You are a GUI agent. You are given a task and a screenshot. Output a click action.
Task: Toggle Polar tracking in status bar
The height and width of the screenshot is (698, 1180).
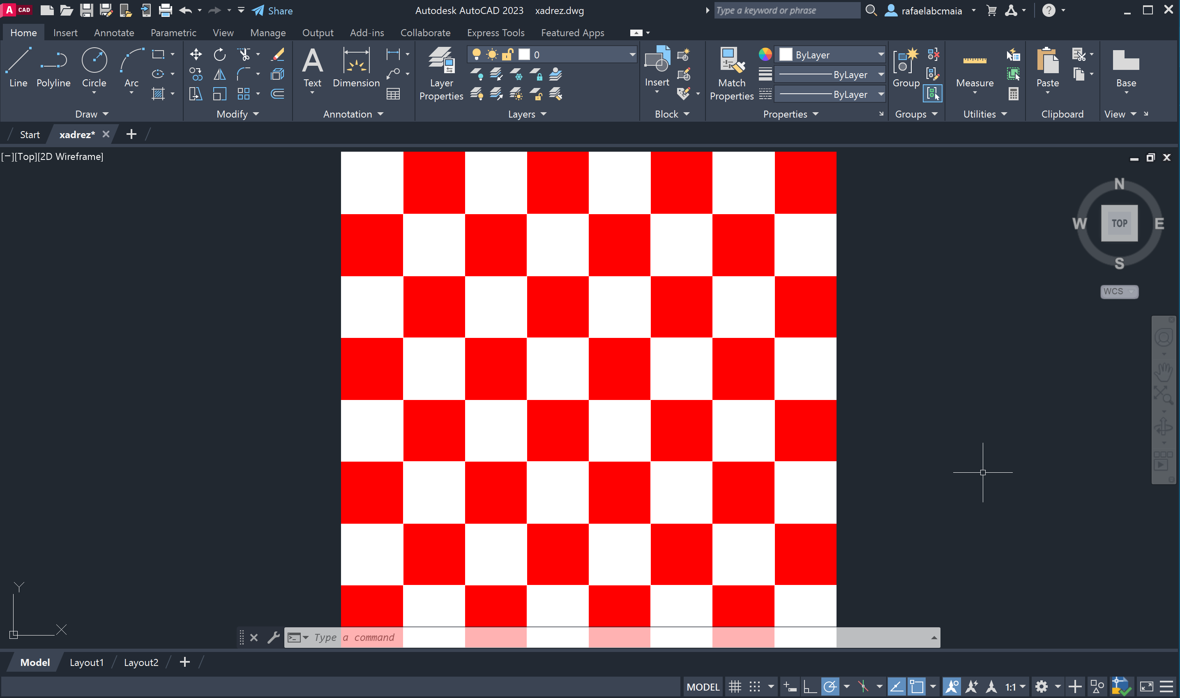point(830,687)
